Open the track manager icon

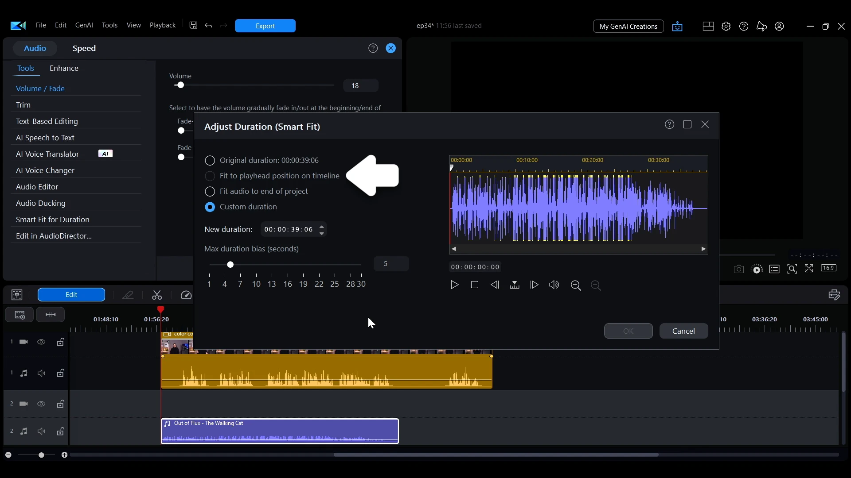pyautogui.click(x=19, y=315)
